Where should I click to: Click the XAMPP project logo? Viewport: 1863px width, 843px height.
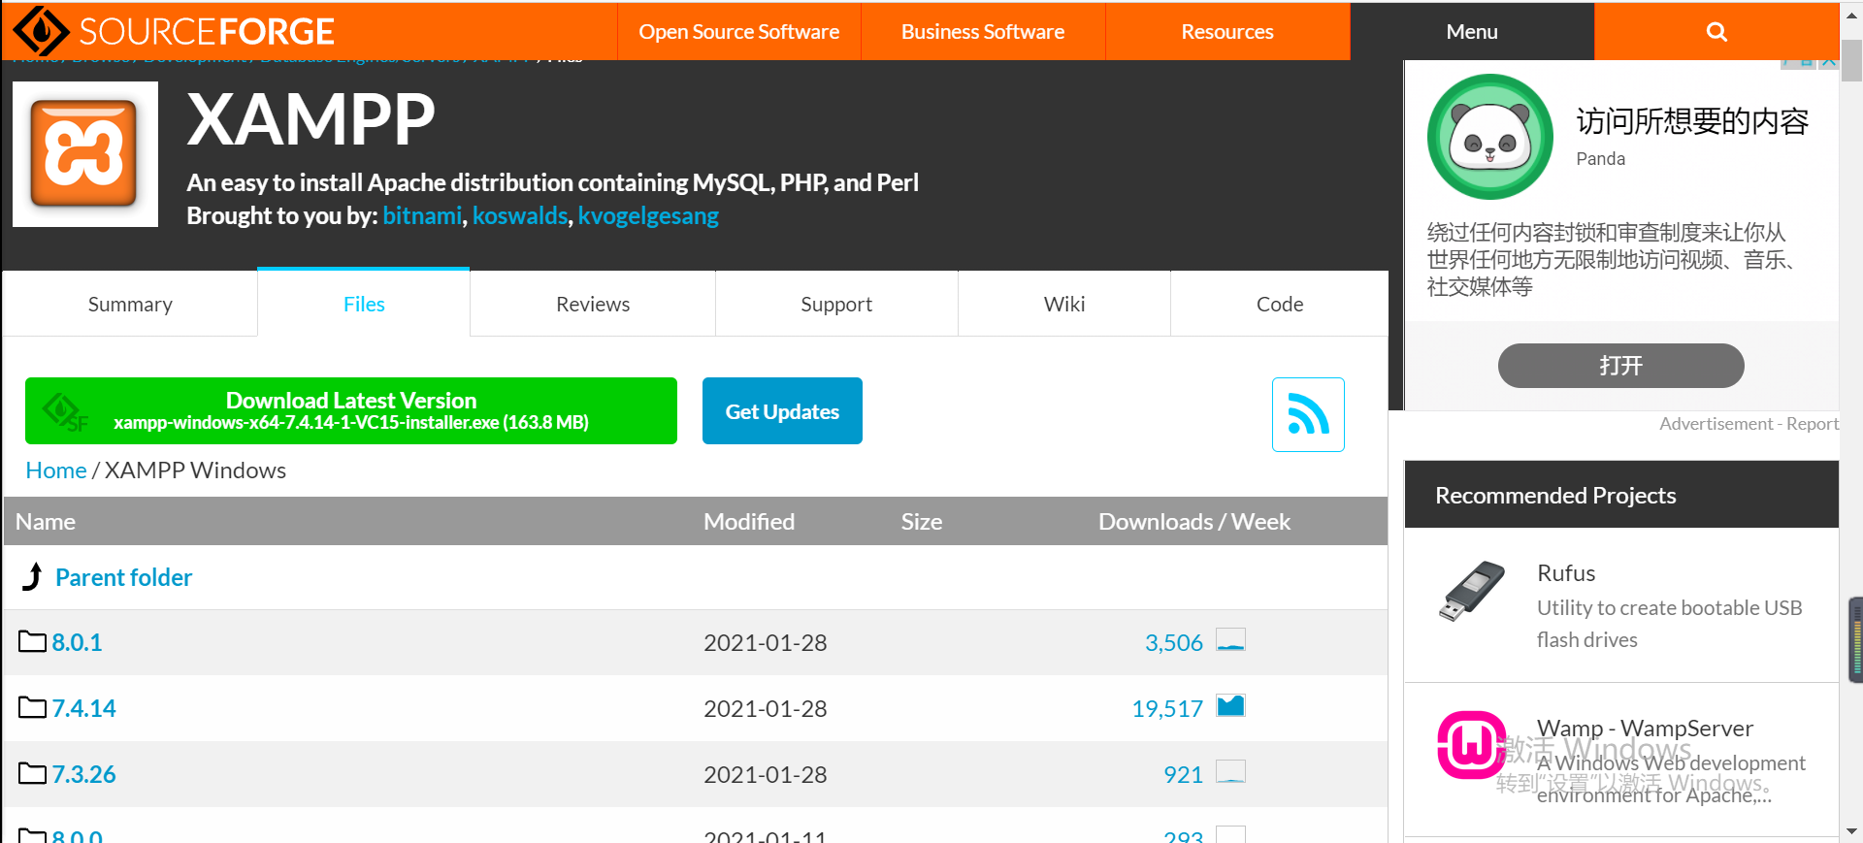pos(85,154)
